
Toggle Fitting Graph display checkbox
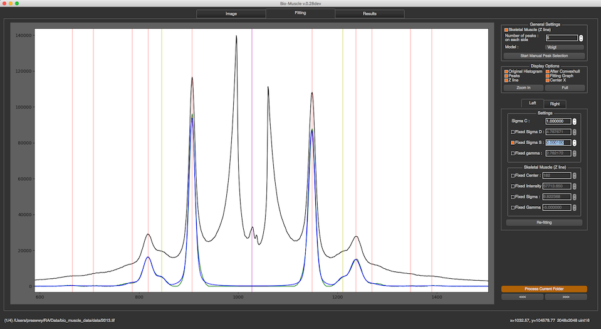(x=547, y=76)
